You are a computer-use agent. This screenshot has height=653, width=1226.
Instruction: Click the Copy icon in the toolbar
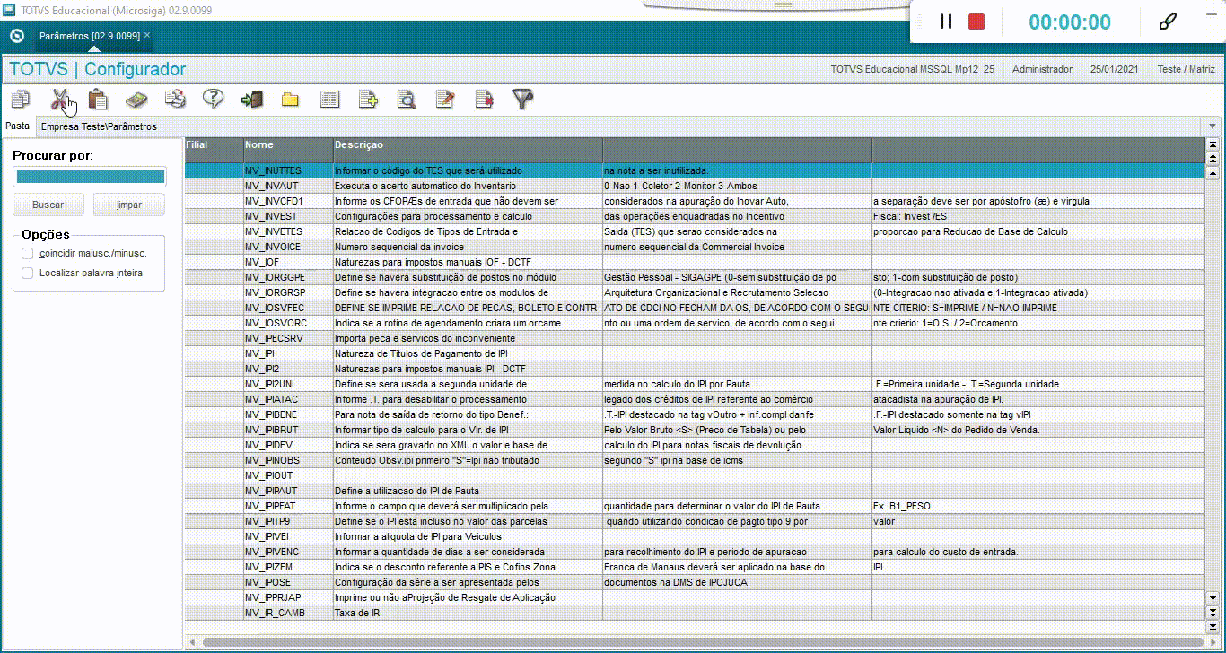pyautogui.click(x=20, y=100)
